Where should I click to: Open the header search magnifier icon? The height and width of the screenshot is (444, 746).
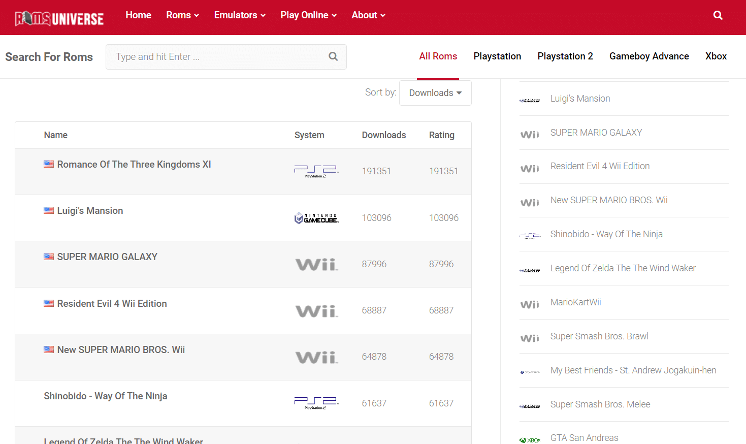pyautogui.click(x=718, y=15)
